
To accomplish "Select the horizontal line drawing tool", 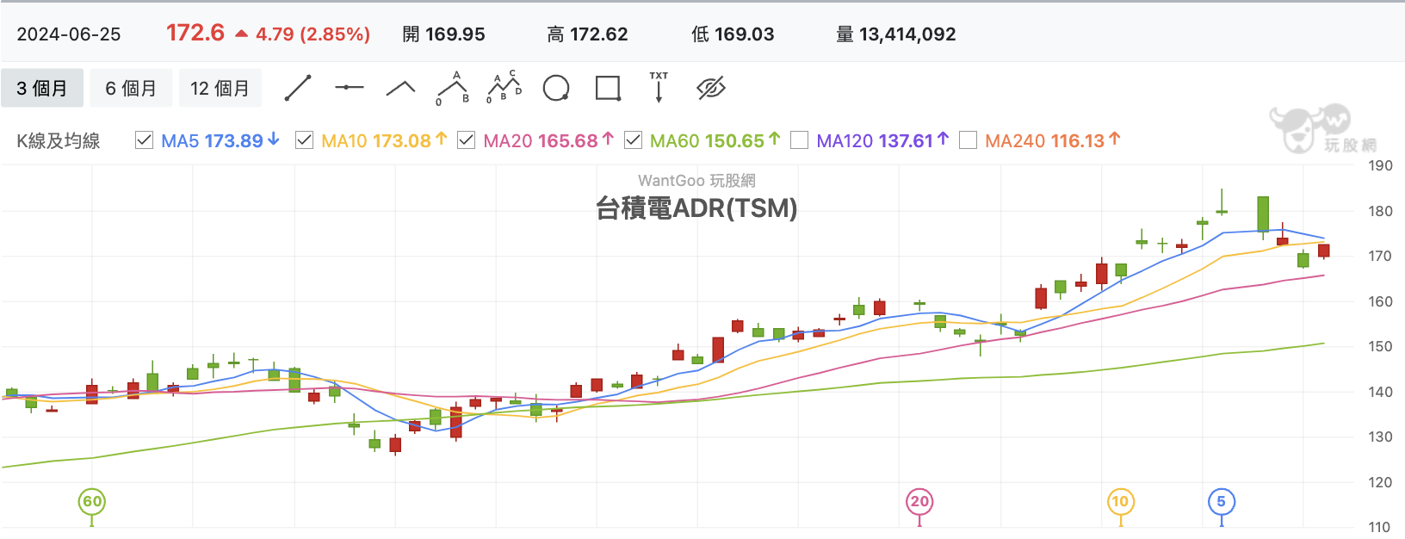I will pos(349,88).
